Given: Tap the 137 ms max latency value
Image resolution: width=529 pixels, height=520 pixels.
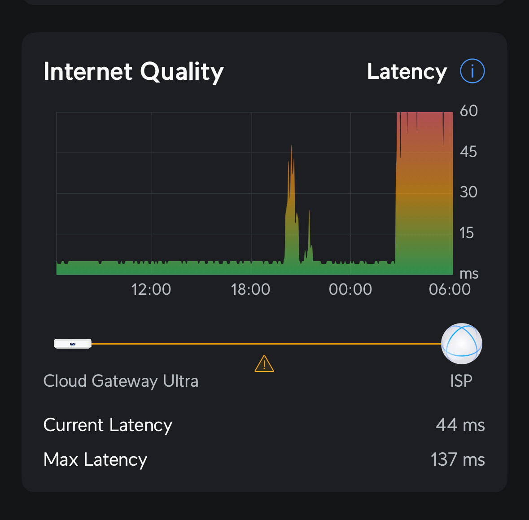Looking at the screenshot, I should 458,459.
